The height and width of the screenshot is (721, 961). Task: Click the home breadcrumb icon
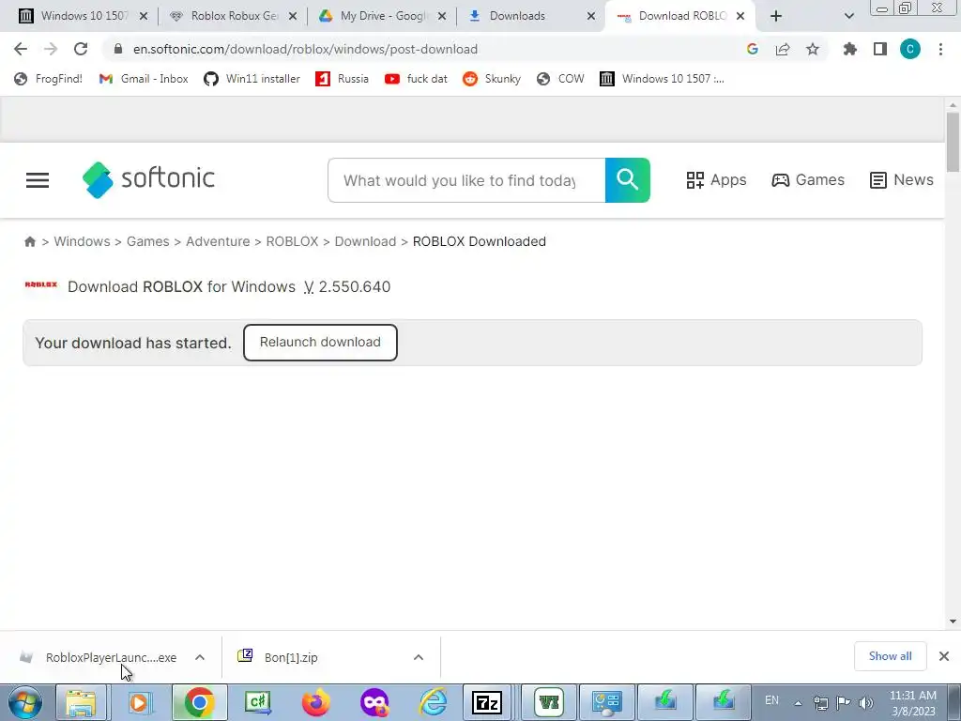[30, 241]
